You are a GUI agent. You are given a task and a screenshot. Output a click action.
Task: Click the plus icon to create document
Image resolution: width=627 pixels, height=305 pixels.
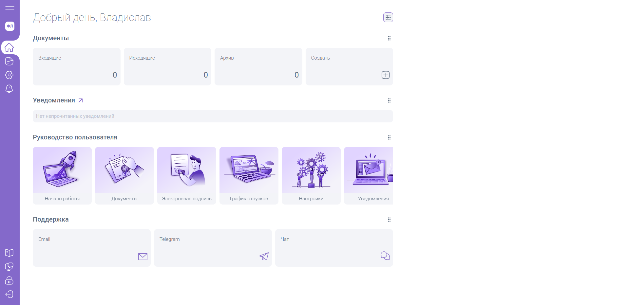(385, 75)
